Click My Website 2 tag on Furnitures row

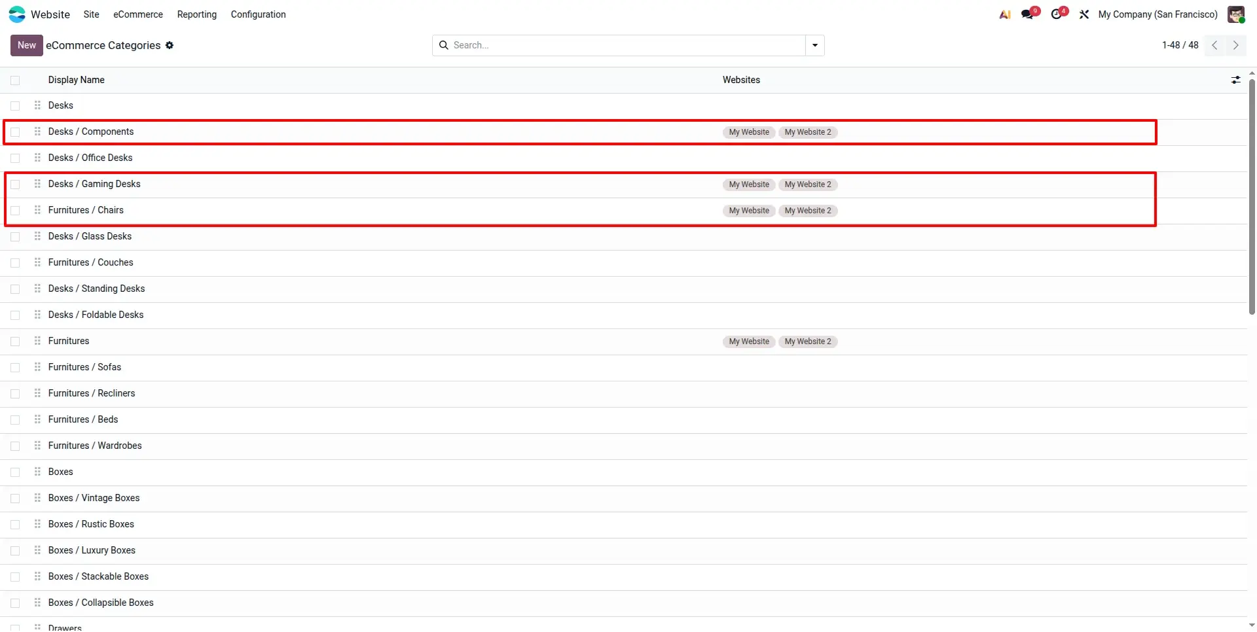pyautogui.click(x=808, y=342)
